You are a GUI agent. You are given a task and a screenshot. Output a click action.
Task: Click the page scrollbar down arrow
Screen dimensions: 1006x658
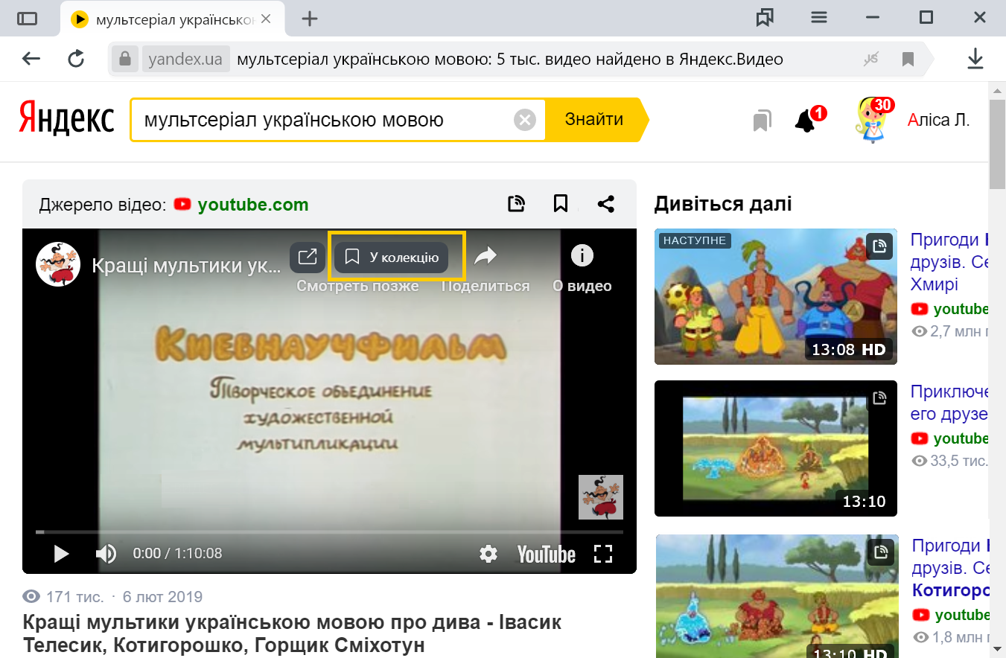click(998, 650)
